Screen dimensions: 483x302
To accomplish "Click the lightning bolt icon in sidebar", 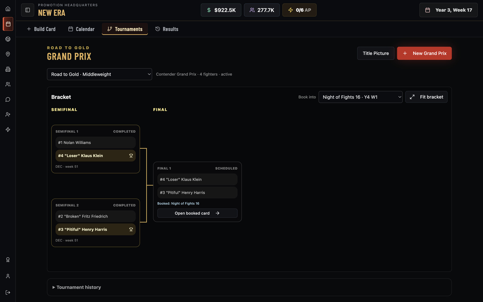I will point(8,130).
